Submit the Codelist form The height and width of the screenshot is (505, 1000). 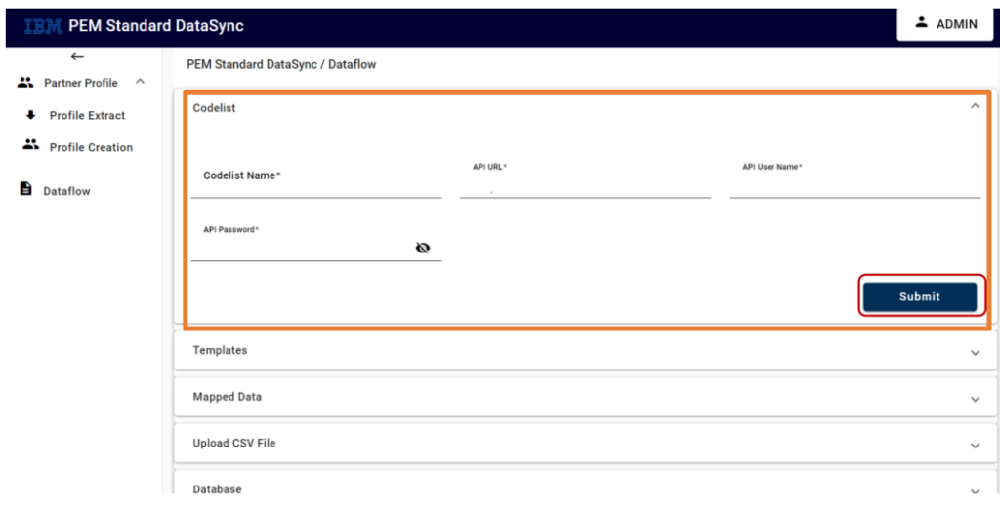pyautogui.click(x=920, y=296)
